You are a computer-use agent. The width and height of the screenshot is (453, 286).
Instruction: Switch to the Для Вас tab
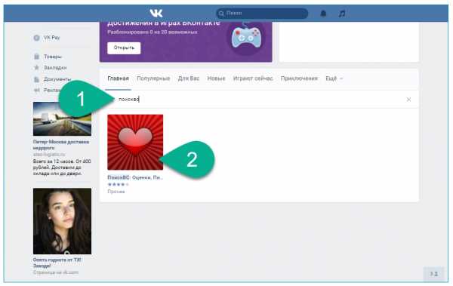tap(189, 78)
